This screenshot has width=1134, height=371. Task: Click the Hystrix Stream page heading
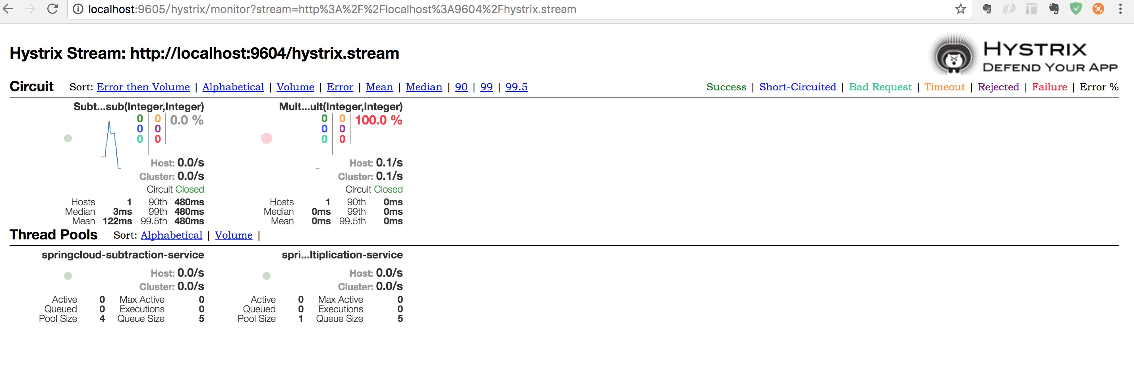pyautogui.click(x=204, y=53)
